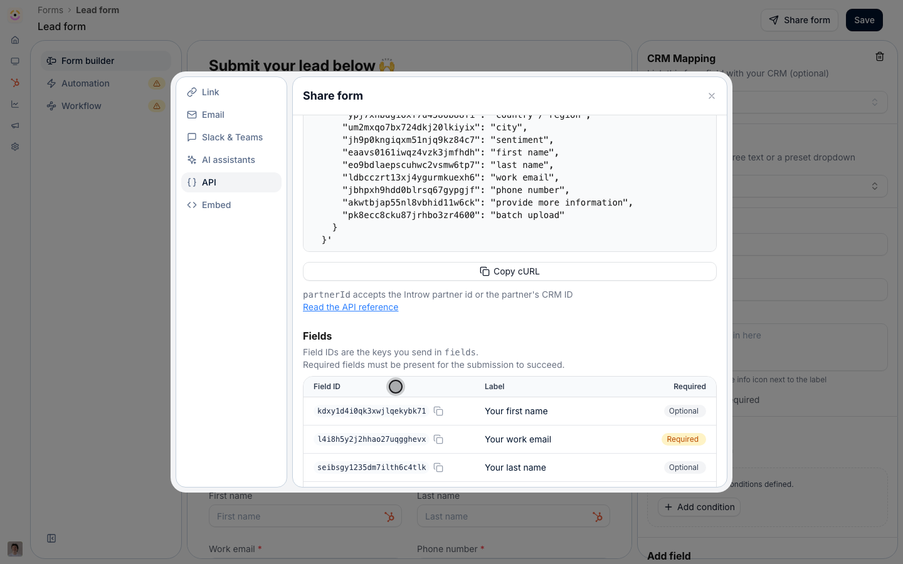Viewport: 903px width, 564px height.
Task: Collapse the side panel icon
Action: 51,538
